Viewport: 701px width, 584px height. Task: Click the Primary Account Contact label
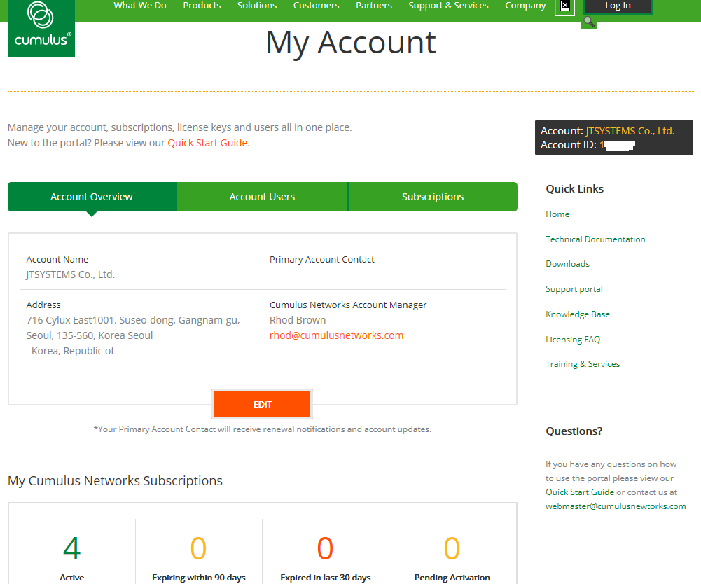click(322, 259)
